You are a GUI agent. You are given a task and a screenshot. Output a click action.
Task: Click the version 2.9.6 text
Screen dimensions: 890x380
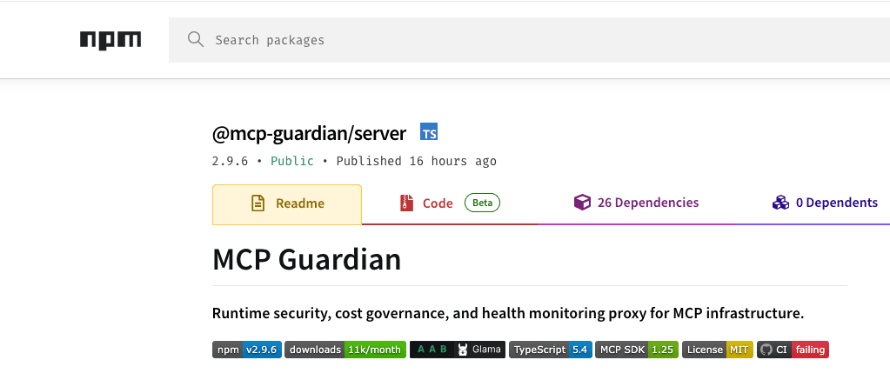[x=230, y=161]
